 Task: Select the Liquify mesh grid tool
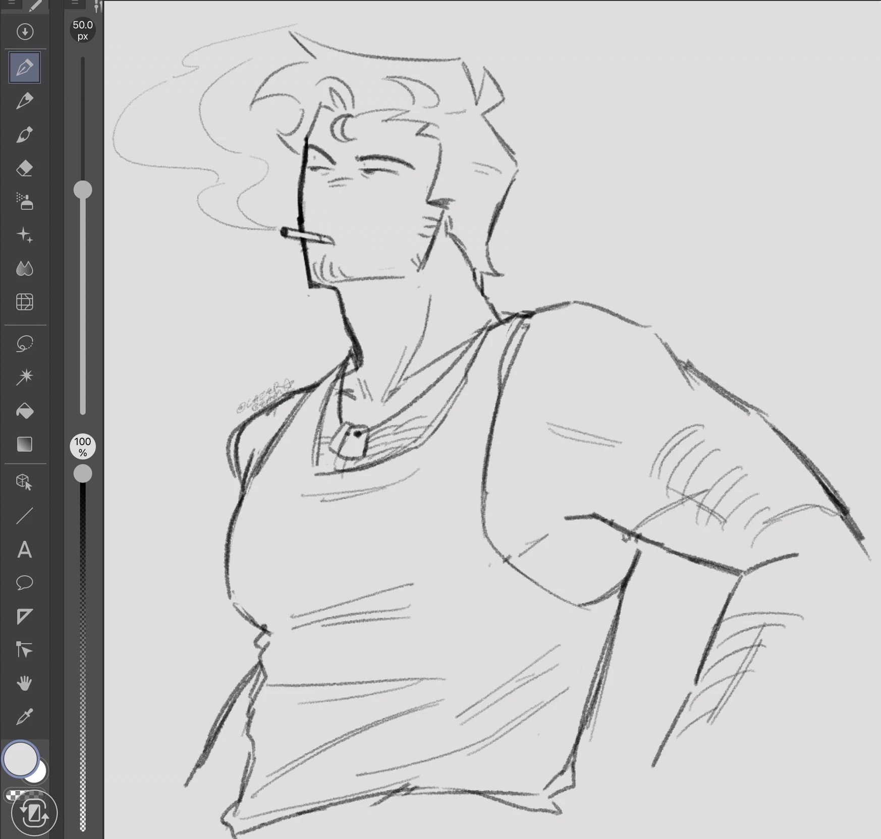tap(25, 302)
